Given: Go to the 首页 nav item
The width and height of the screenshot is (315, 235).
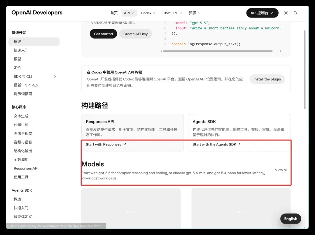Looking at the screenshot, I should [114, 13].
